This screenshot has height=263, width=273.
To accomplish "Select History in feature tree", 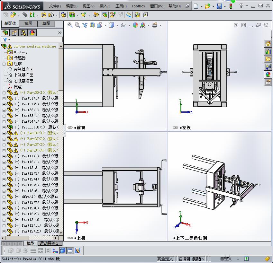I will (x=21, y=52).
